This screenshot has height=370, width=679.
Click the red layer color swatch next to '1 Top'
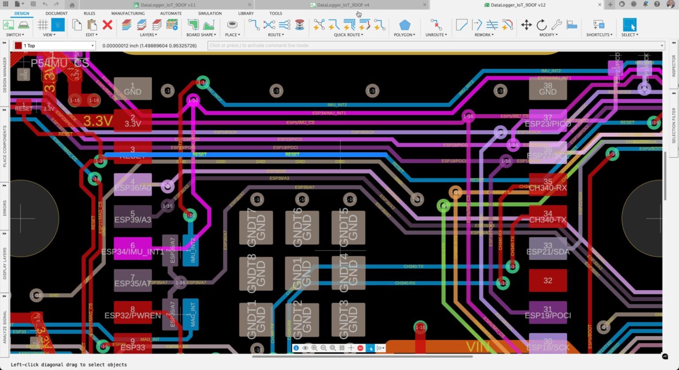pos(18,45)
